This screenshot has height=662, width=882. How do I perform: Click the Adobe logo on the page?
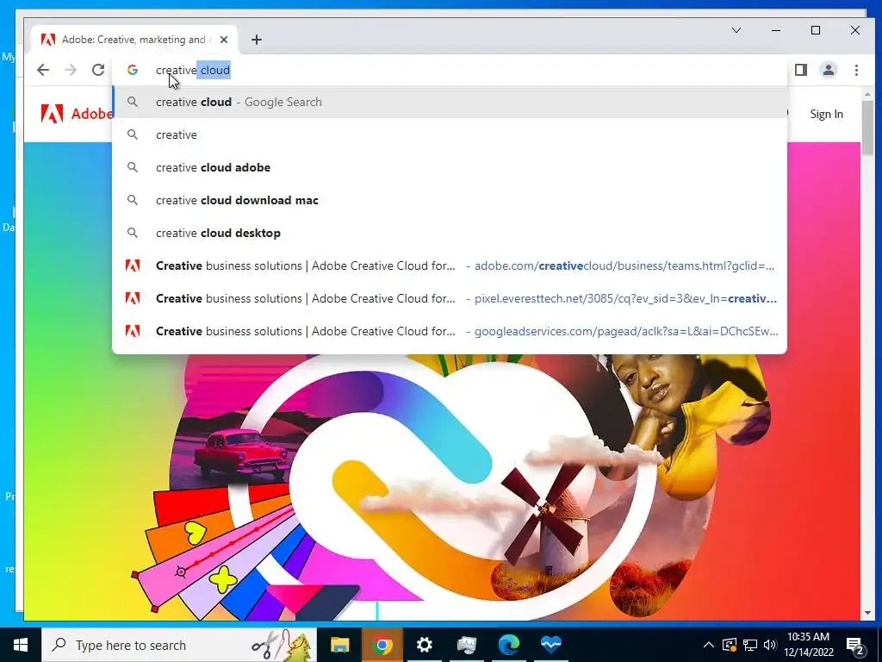[x=76, y=114]
